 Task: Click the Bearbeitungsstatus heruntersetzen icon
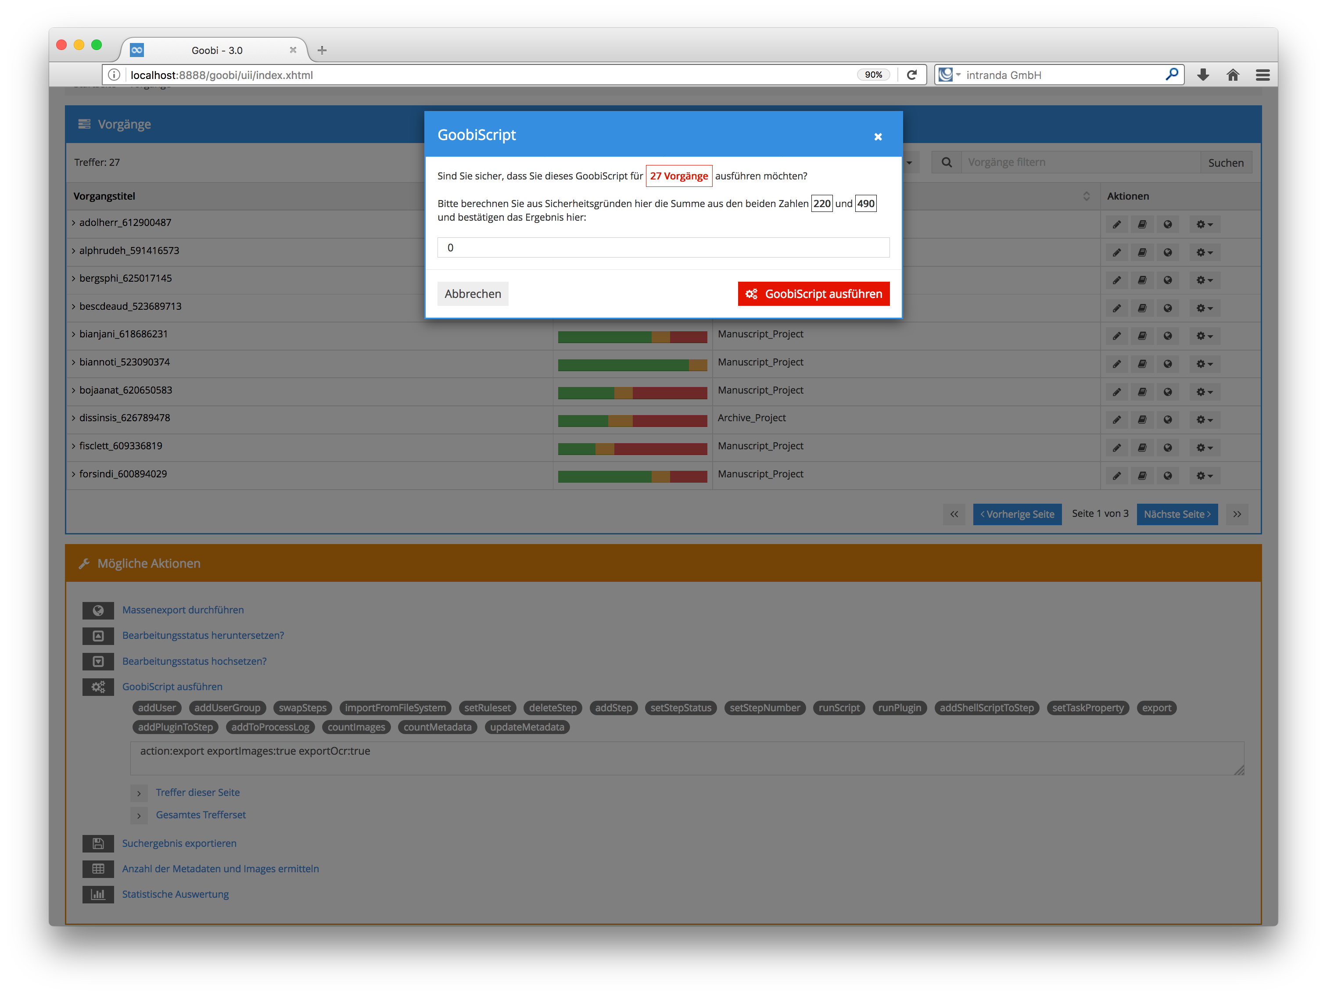coord(98,636)
